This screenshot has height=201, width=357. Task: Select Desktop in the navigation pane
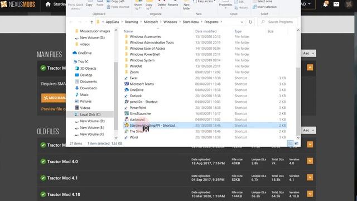pos(83,75)
